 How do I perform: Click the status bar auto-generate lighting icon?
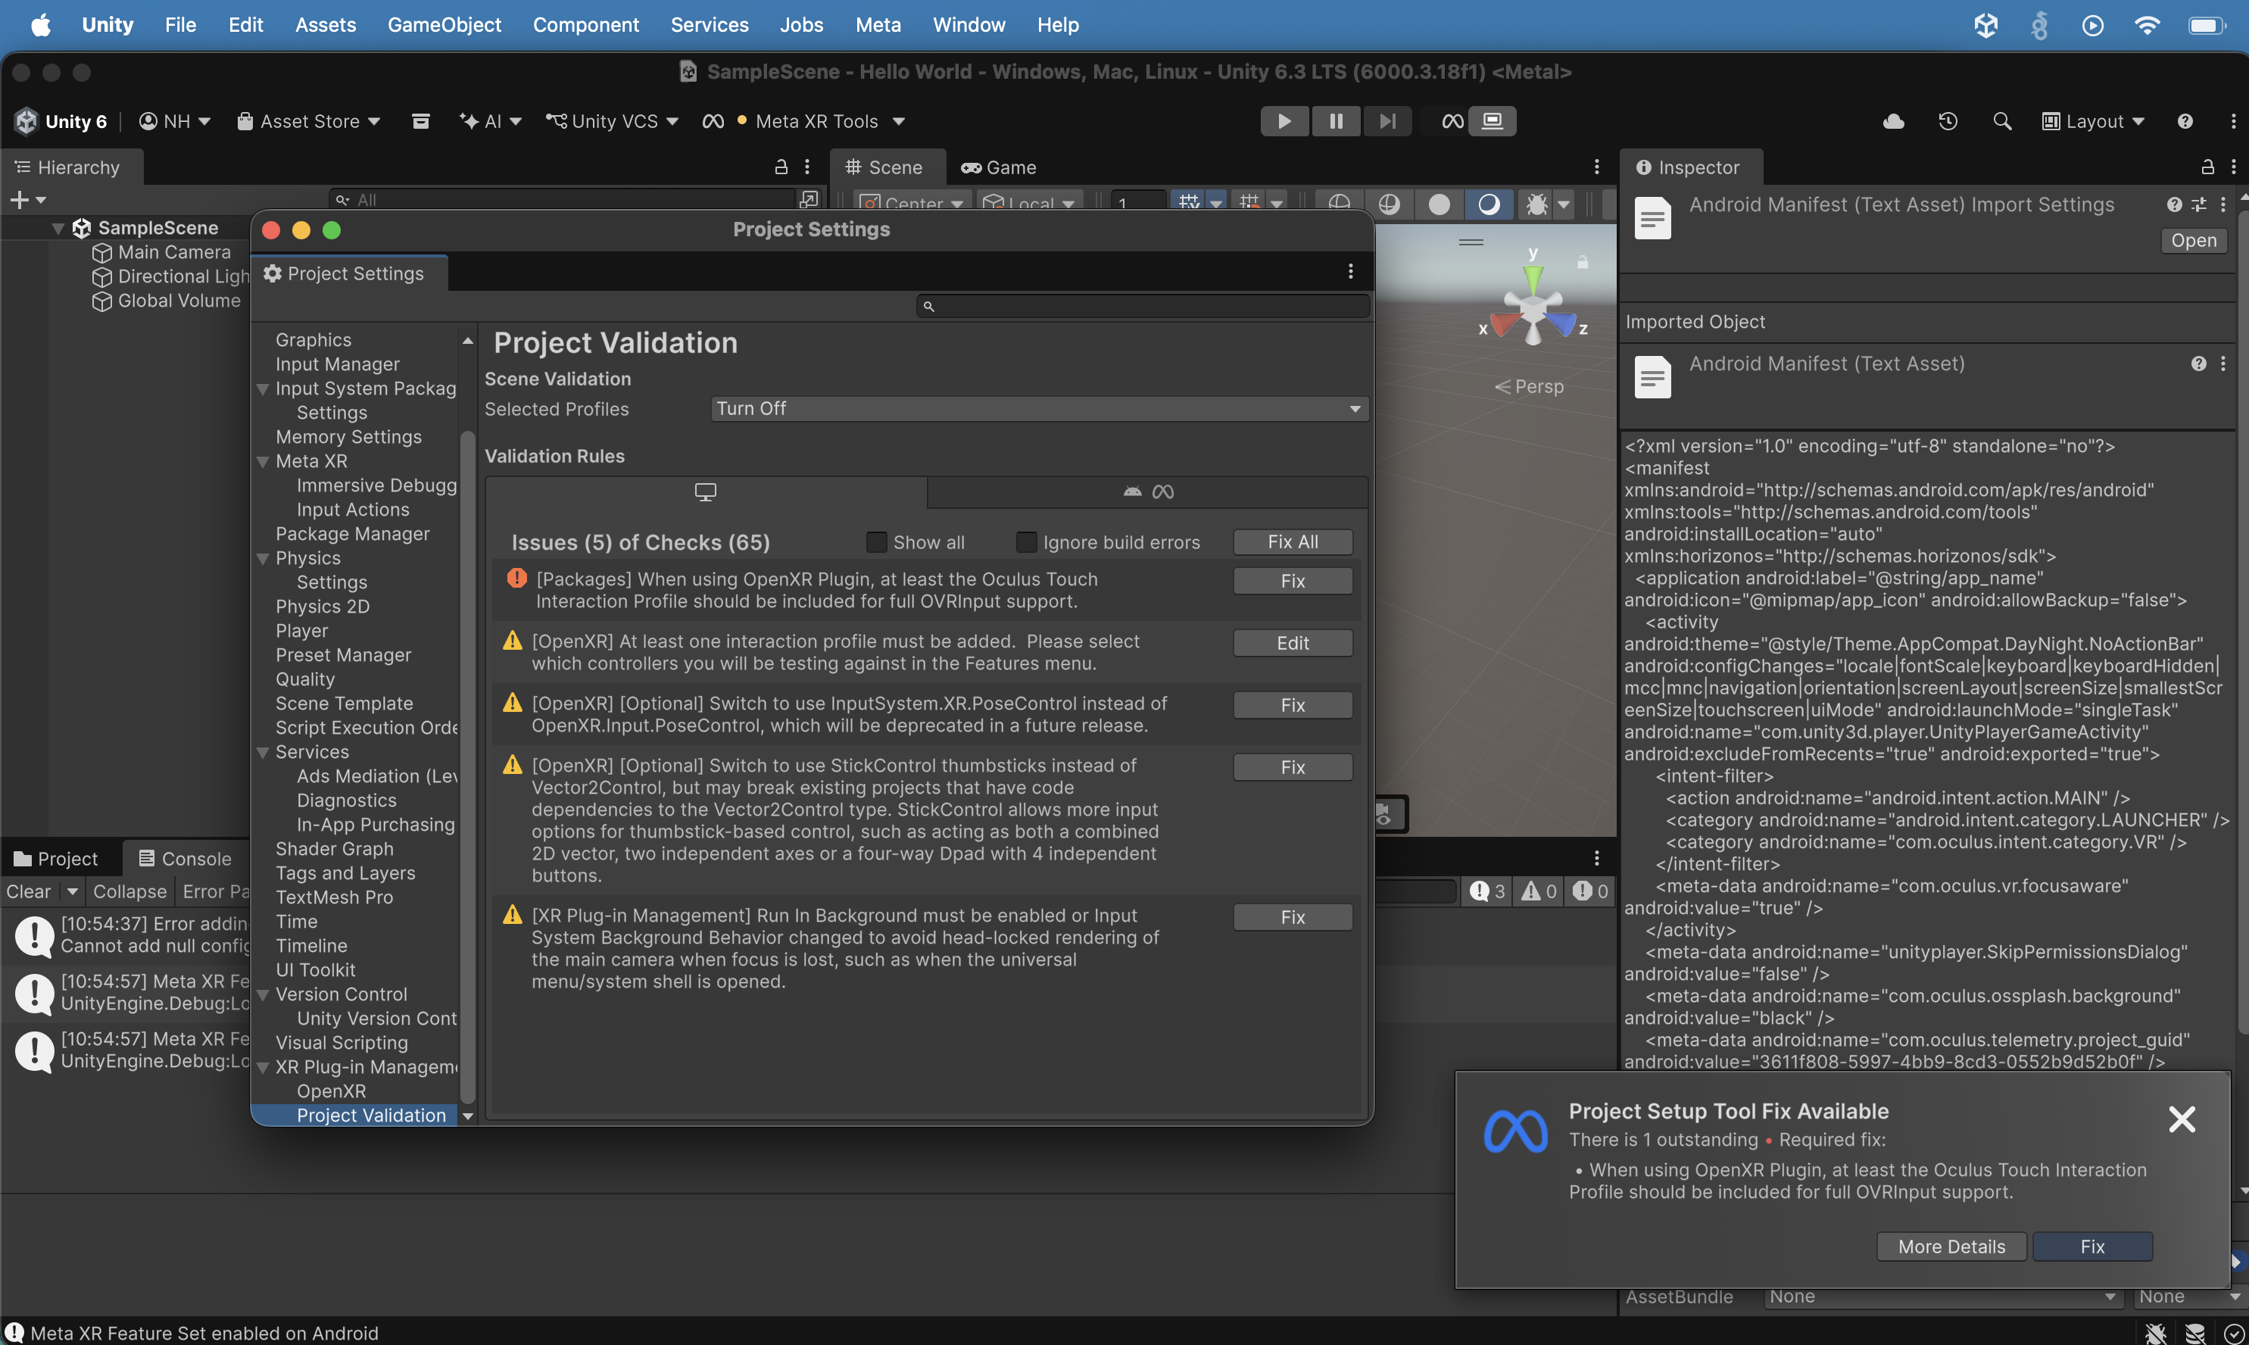click(x=2194, y=1333)
